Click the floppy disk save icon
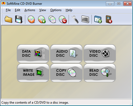133x106 pixels. pyautogui.click(x=19, y=19)
